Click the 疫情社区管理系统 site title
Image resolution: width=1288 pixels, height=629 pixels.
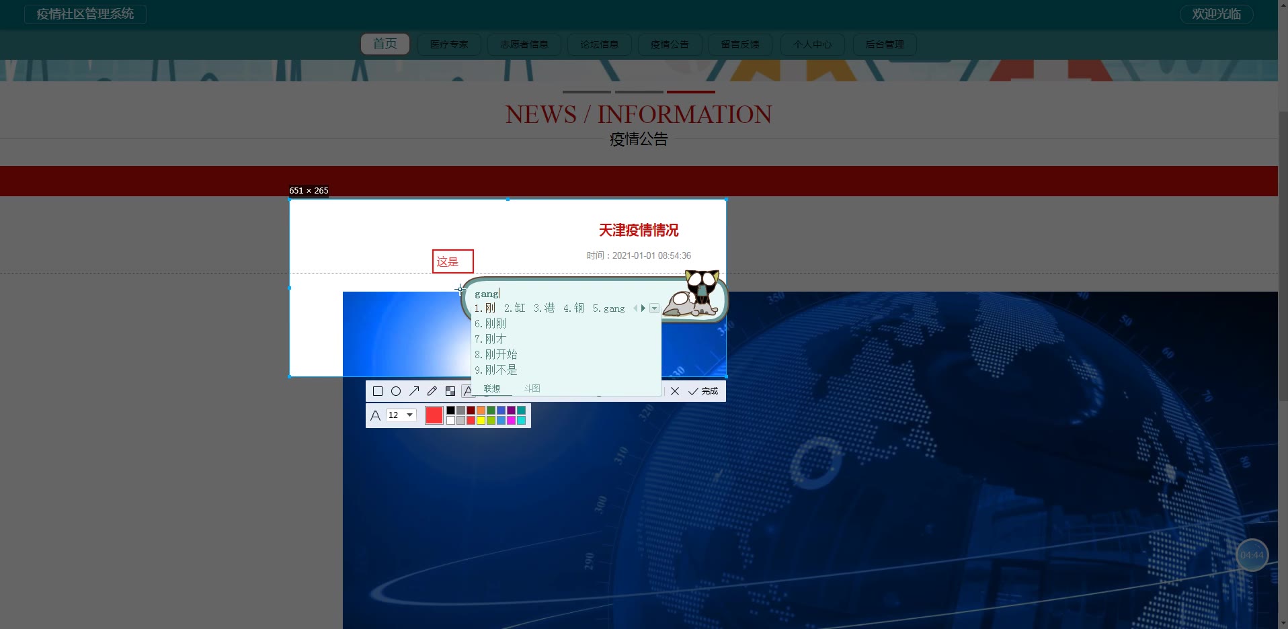pos(85,14)
